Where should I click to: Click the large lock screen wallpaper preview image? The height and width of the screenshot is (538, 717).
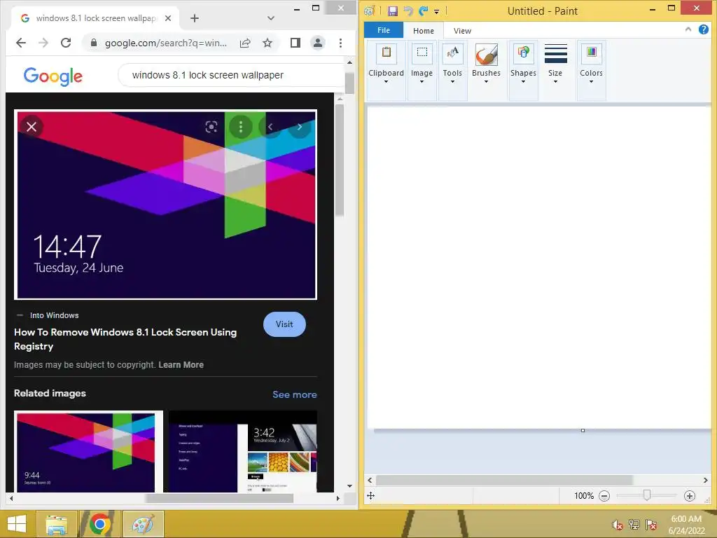[165, 205]
